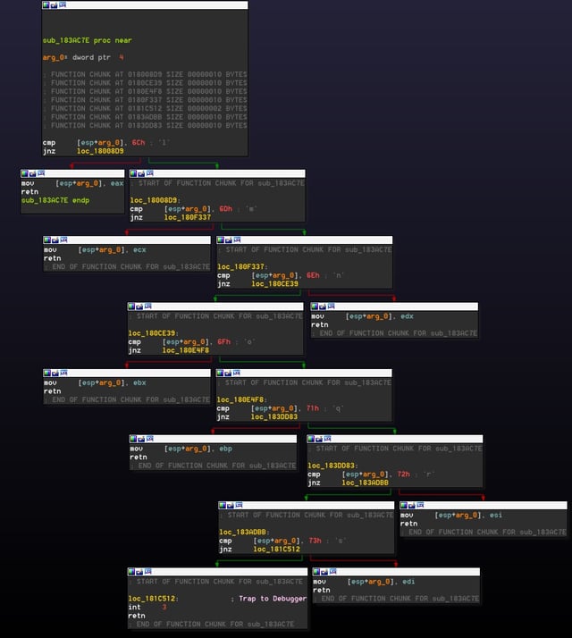Click middle title icon on loc_180CE39 block
This screenshot has width=572, height=638.
[139, 306]
